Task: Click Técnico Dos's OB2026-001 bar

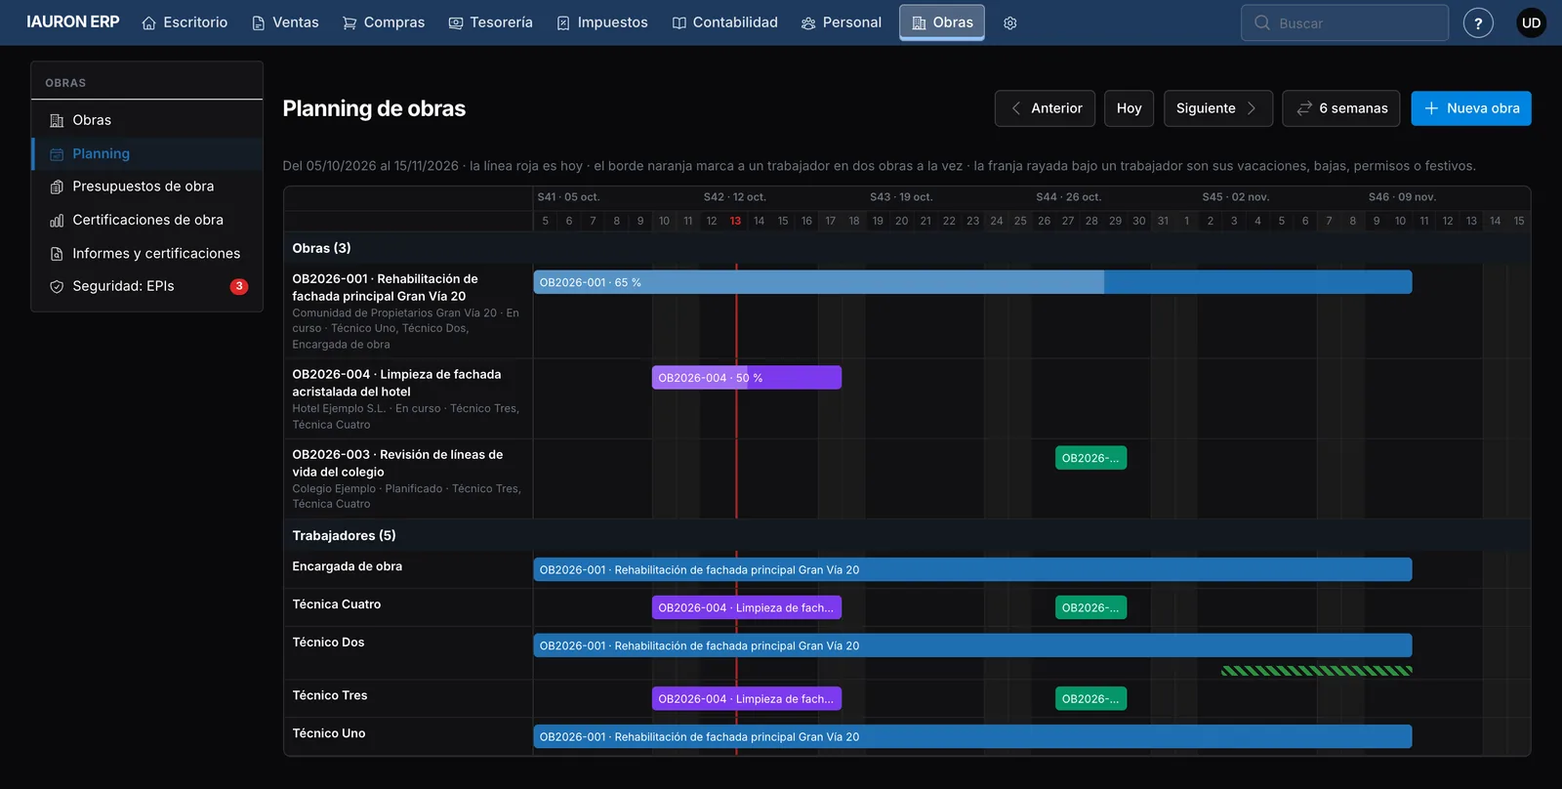Action: [972, 645]
